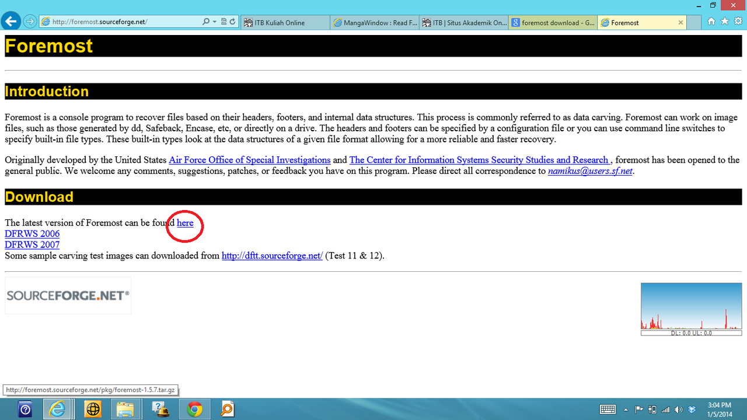This screenshot has width=747, height=420.
Task: Refresh the current page
Action: (x=232, y=22)
